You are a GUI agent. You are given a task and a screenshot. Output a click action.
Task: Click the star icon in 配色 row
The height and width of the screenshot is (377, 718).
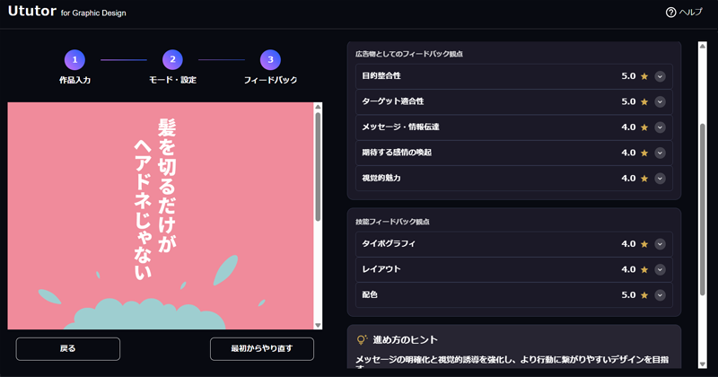pos(644,295)
